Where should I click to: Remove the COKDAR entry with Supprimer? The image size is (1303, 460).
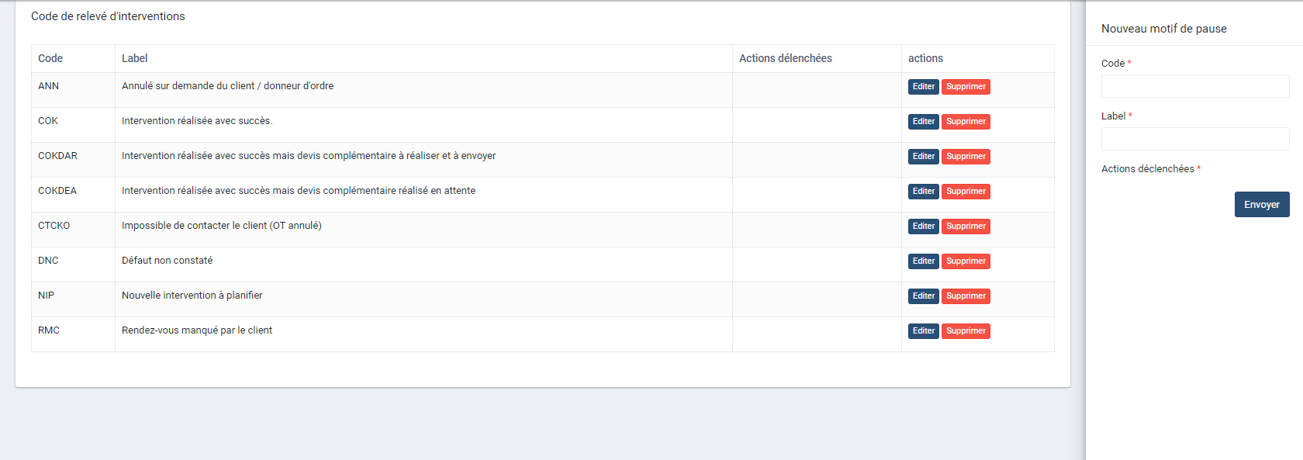click(x=966, y=157)
